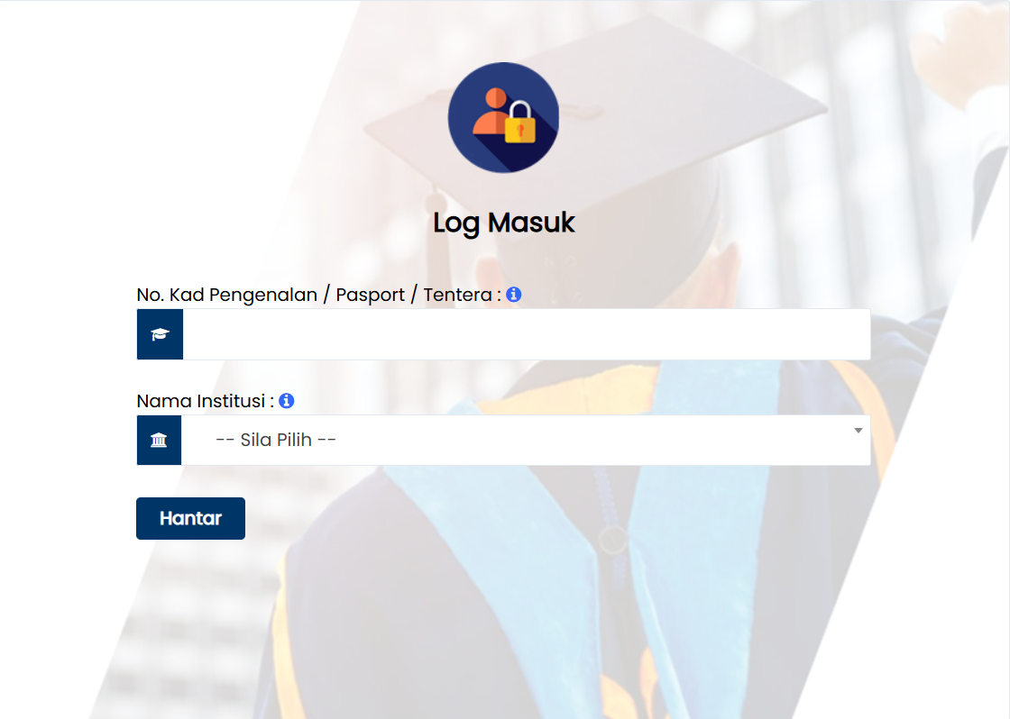Click the info icon beside the ID number label
The height and width of the screenshot is (719, 1010).
(513, 294)
